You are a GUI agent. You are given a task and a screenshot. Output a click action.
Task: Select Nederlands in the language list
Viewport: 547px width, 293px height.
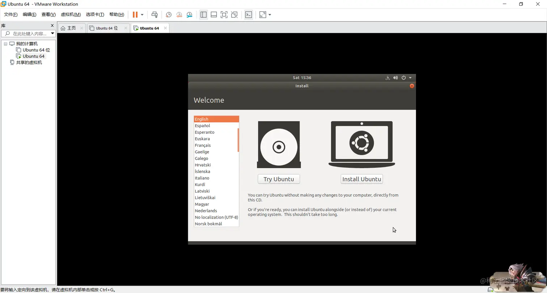point(216,211)
